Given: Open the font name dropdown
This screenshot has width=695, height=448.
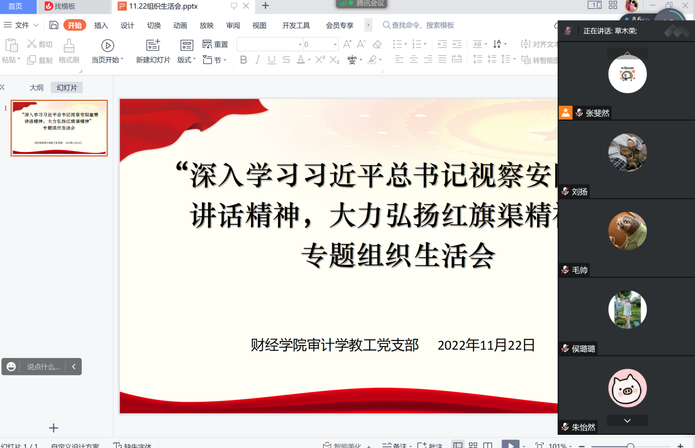Looking at the screenshot, I should 300,44.
